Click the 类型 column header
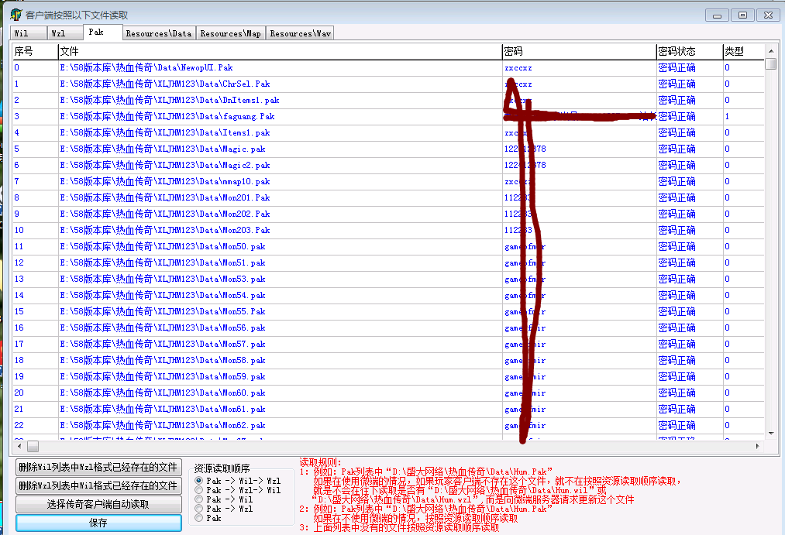Image resolution: width=785 pixels, height=535 pixels. point(744,51)
